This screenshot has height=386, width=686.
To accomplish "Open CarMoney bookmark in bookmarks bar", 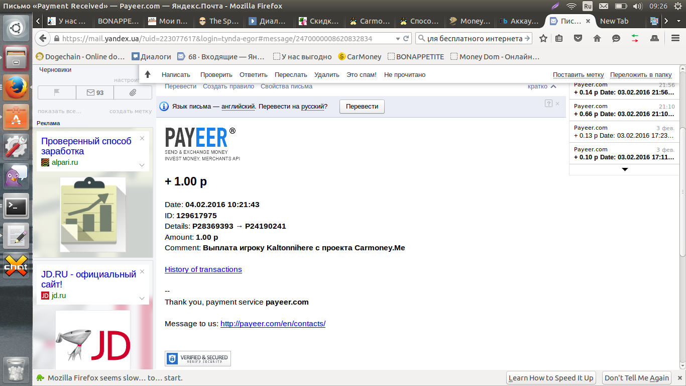I will [x=360, y=57].
